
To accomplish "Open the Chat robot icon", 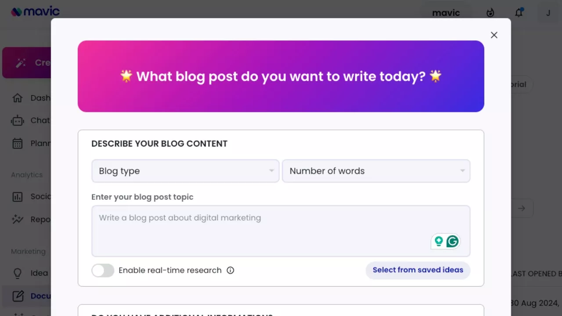I will tap(18, 121).
